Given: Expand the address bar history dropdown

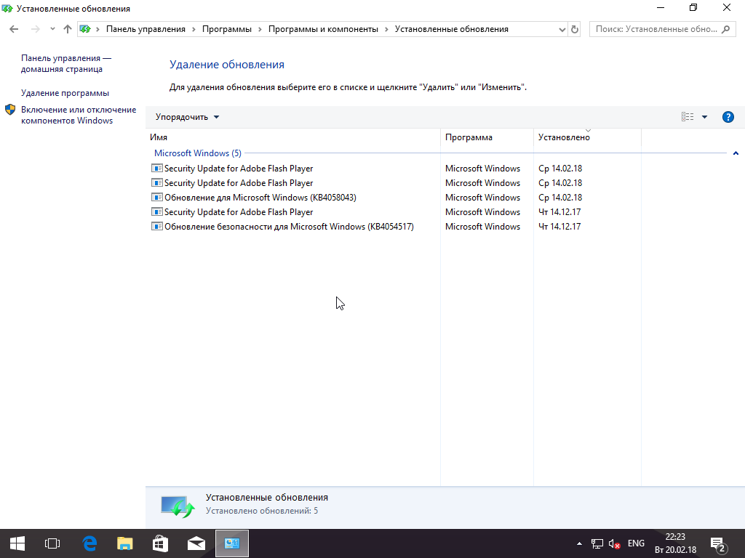Looking at the screenshot, I should [x=562, y=29].
